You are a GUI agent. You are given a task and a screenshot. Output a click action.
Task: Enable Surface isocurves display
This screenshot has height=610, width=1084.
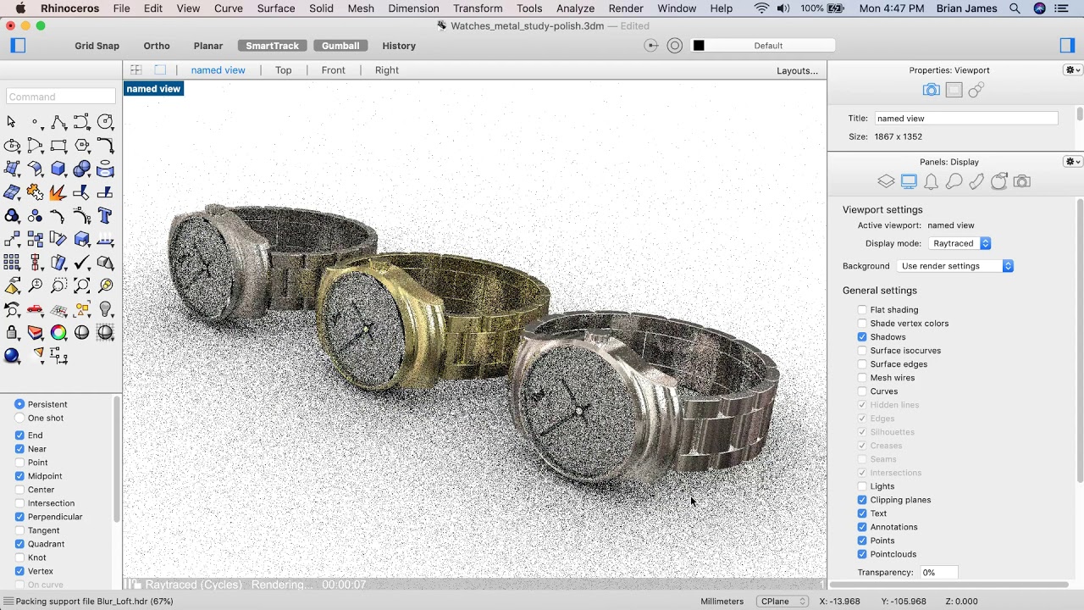point(862,351)
